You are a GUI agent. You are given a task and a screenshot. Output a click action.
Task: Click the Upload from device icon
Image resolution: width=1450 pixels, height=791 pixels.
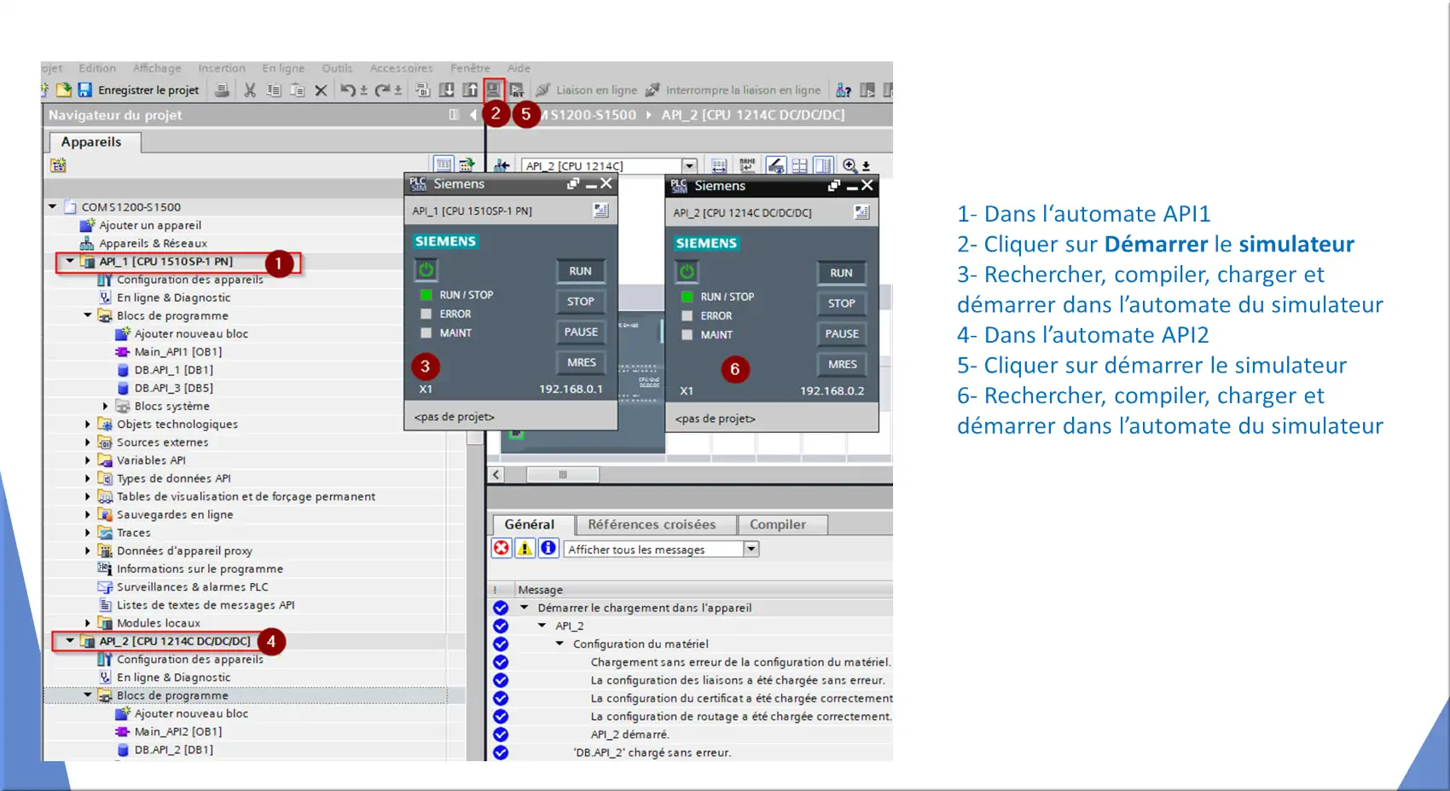coord(470,89)
